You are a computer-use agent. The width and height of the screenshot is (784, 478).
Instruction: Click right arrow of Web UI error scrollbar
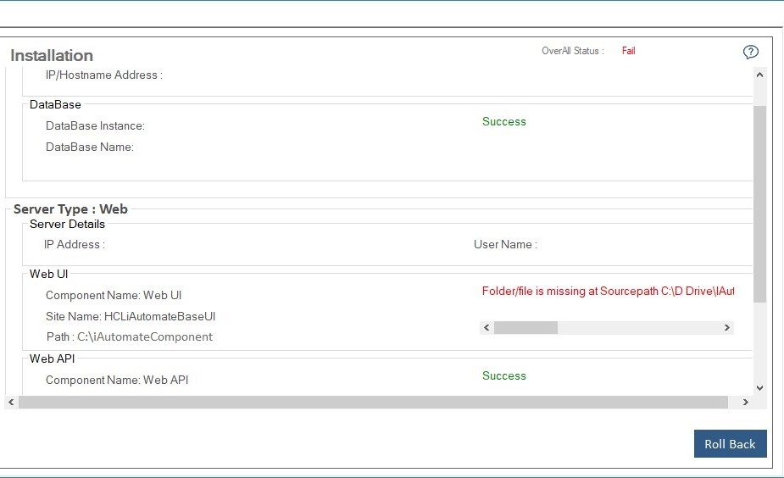[727, 327]
